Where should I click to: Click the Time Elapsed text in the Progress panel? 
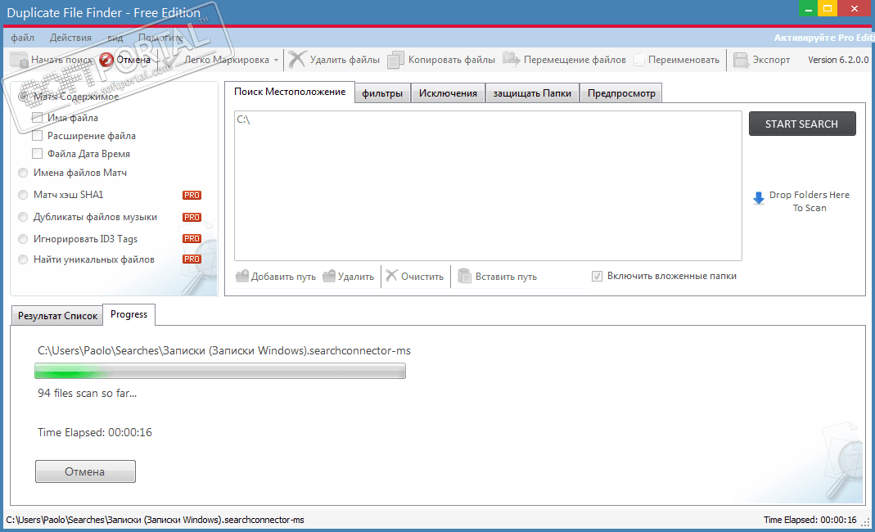pyautogui.click(x=95, y=432)
